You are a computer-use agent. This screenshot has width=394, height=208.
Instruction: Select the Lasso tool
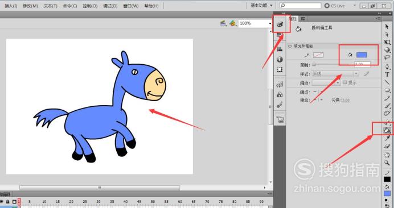(x=387, y=58)
